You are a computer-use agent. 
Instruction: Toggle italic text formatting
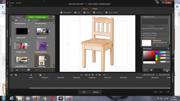pyautogui.click(x=145, y=26)
